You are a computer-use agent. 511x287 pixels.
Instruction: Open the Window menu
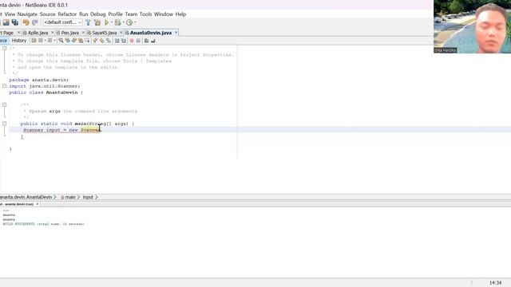(164, 14)
